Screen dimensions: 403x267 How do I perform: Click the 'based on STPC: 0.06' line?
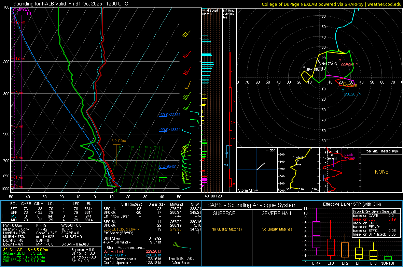tap(374, 231)
